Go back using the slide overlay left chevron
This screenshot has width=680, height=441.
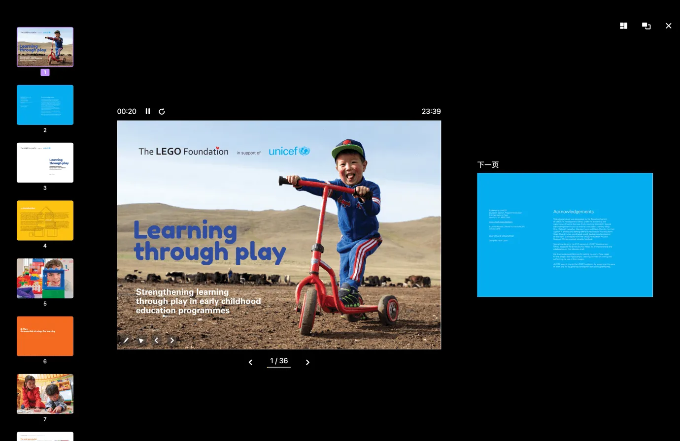click(x=156, y=340)
